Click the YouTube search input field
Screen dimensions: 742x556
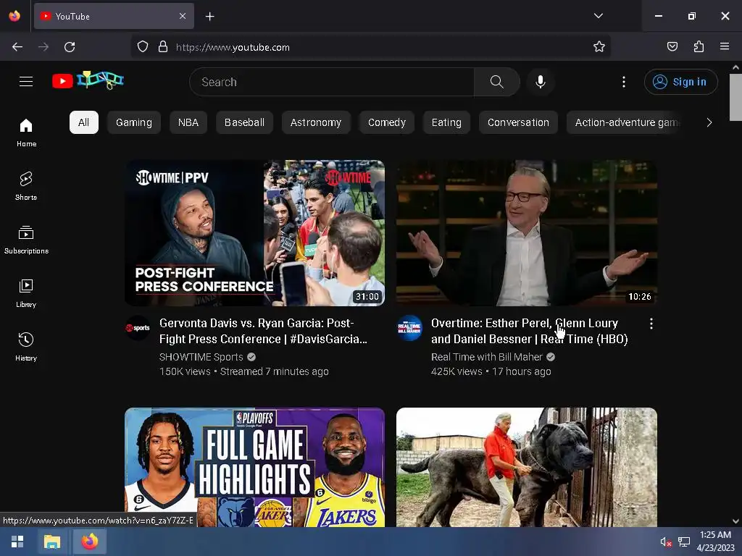[x=332, y=82]
